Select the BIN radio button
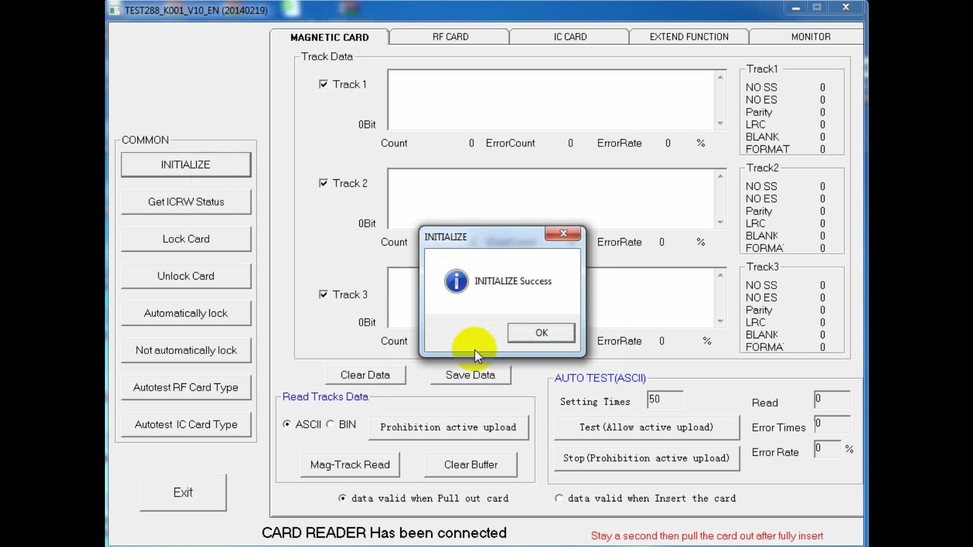Screen dimensions: 973x547 pos(330,424)
